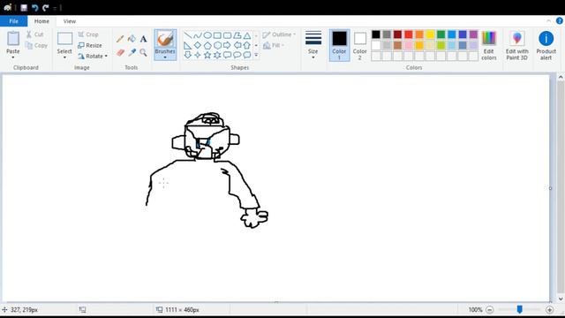Choose the Polygon shape
565x318 pixels.
point(237,35)
